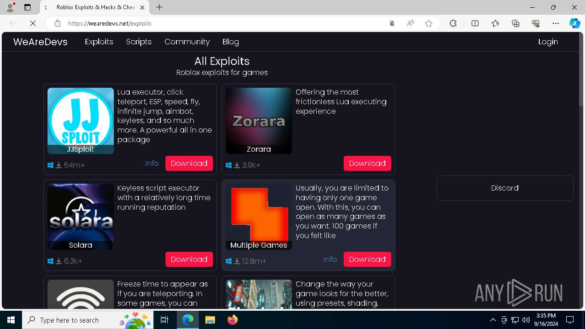
Task: Click the JJSploit thumbnail image
Action: [x=80, y=121]
